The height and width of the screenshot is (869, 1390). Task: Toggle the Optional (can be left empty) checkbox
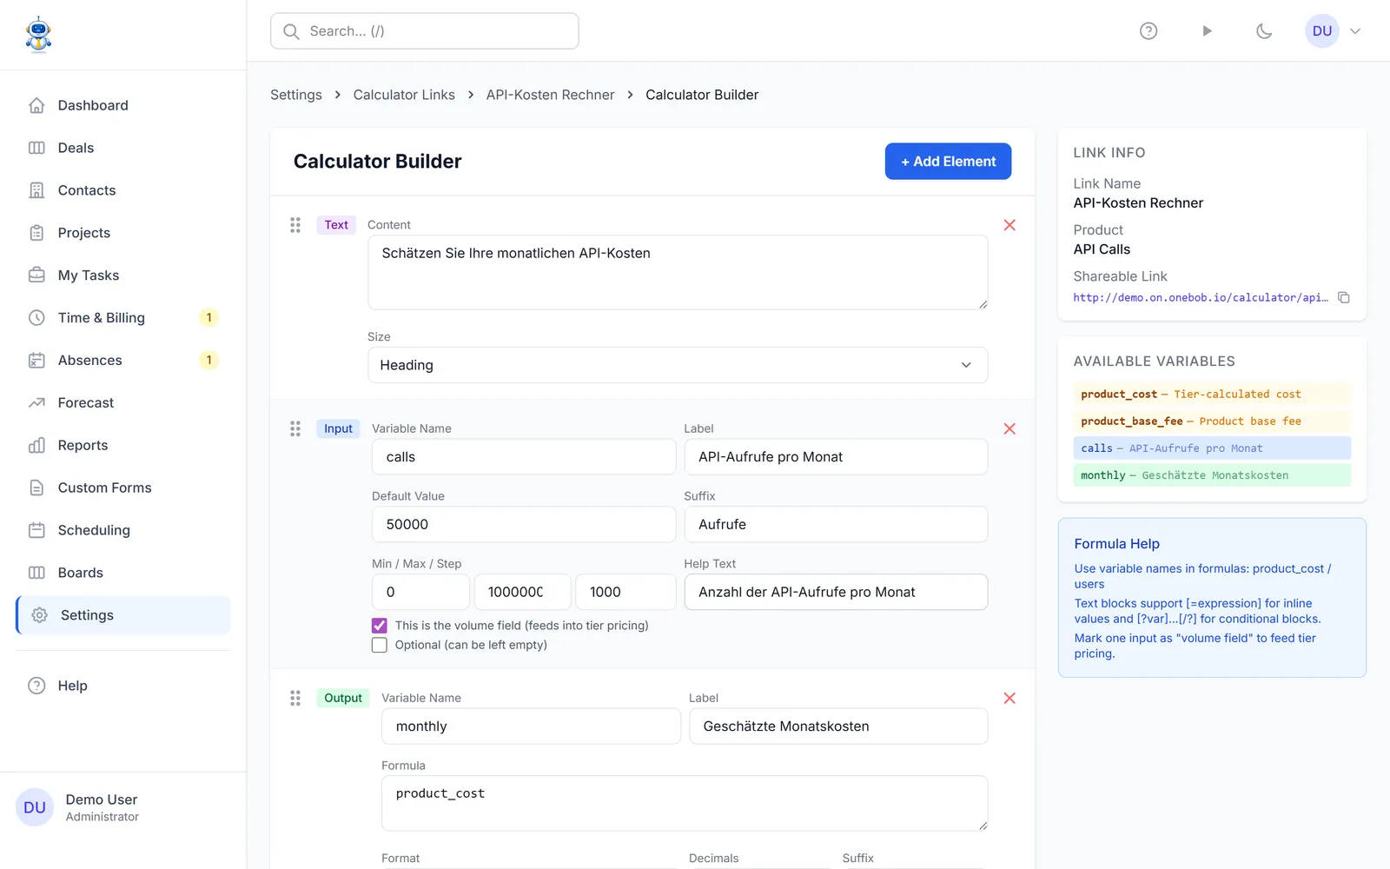tap(380, 645)
